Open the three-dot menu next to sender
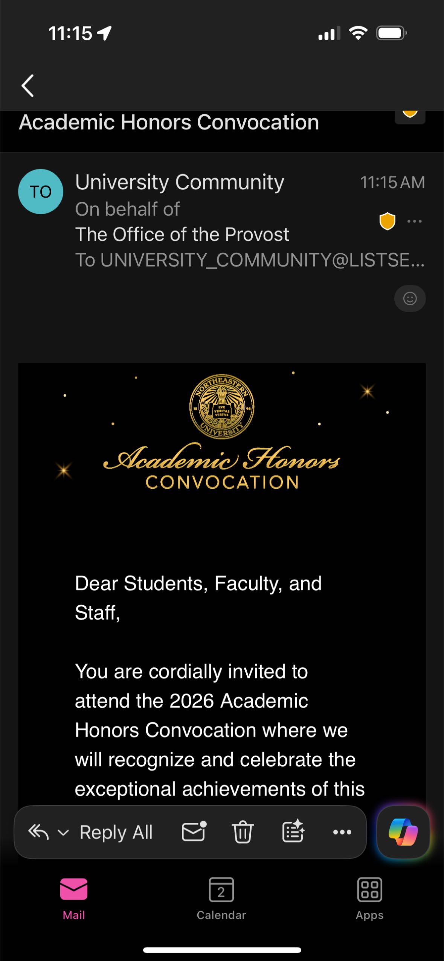Viewport: 444px width, 961px height. (x=414, y=221)
